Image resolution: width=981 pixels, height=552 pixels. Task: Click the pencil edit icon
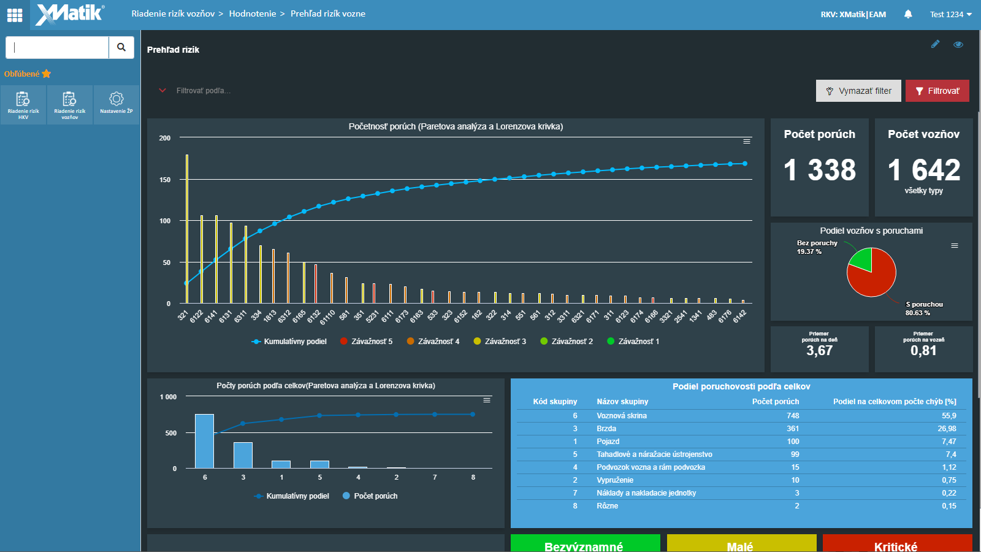pyautogui.click(x=935, y=44)
